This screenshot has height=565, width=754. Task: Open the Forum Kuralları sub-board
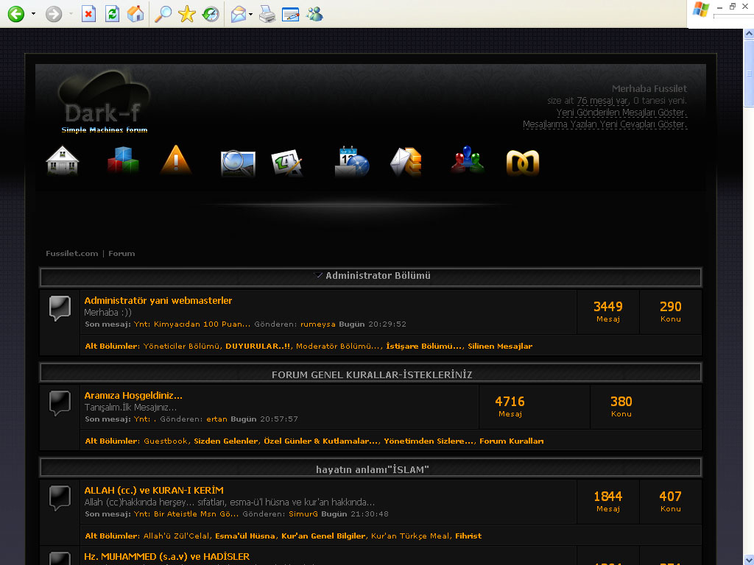point(512,441)
